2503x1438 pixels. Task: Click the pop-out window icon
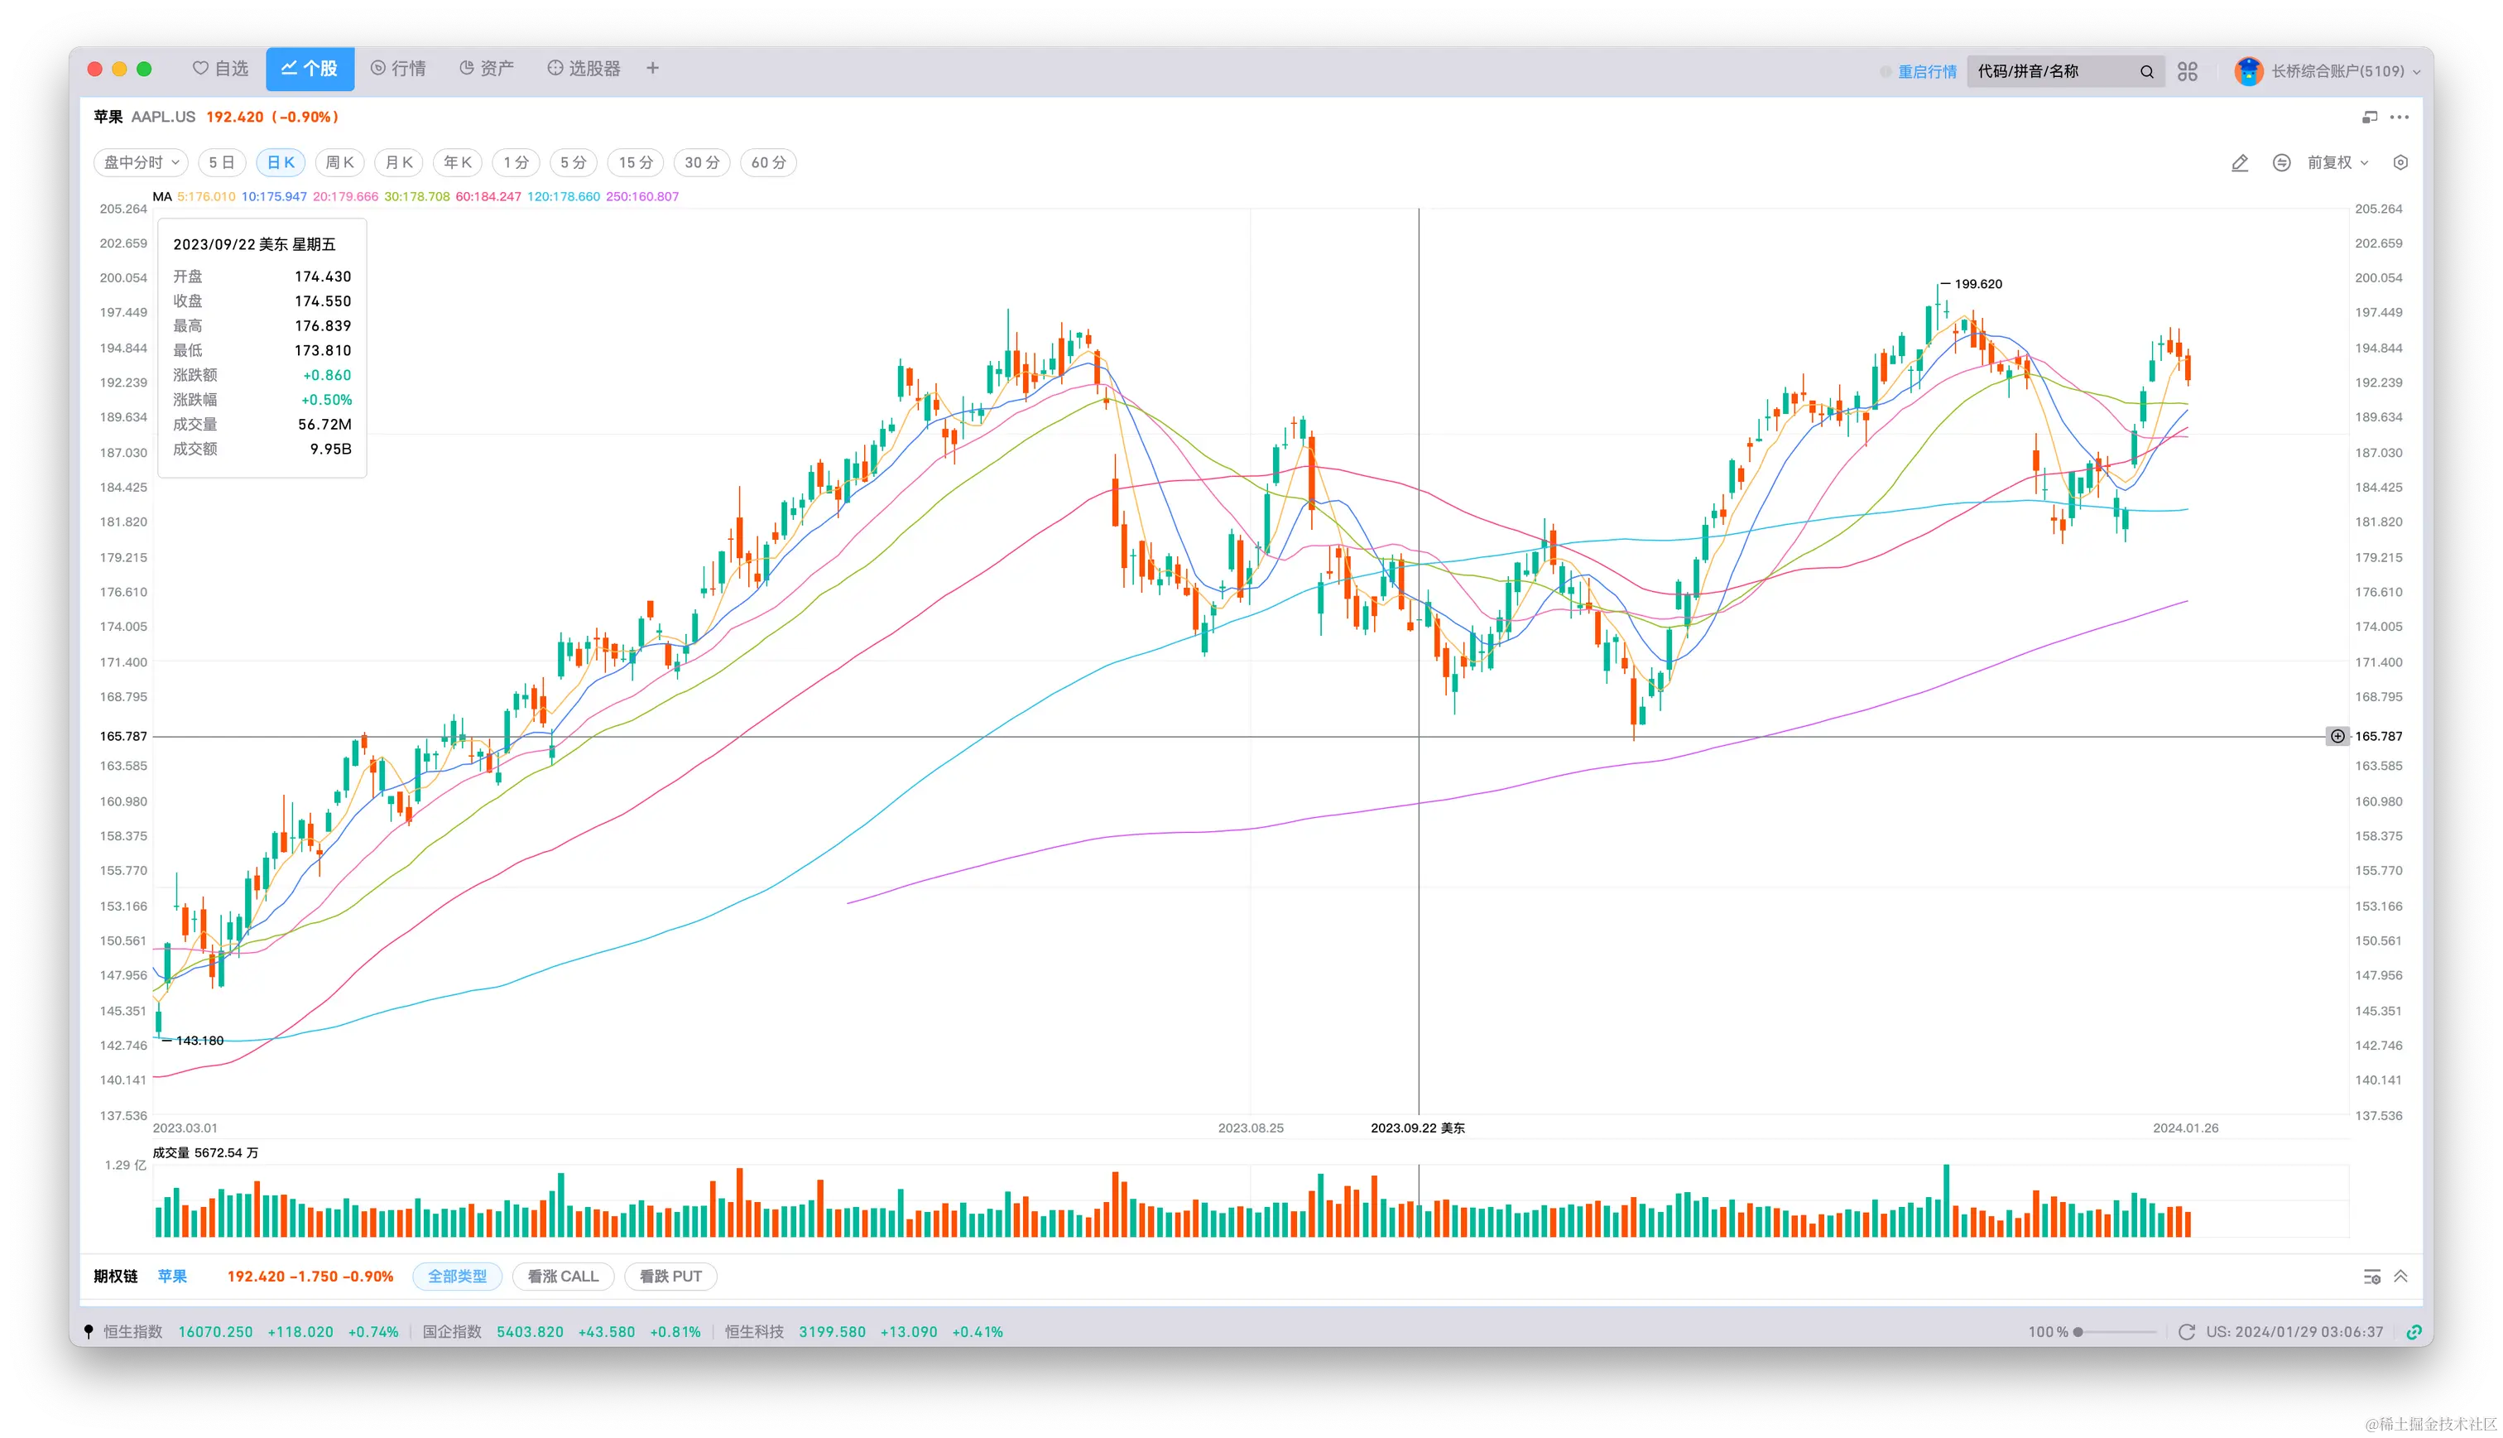point(2369,118)
